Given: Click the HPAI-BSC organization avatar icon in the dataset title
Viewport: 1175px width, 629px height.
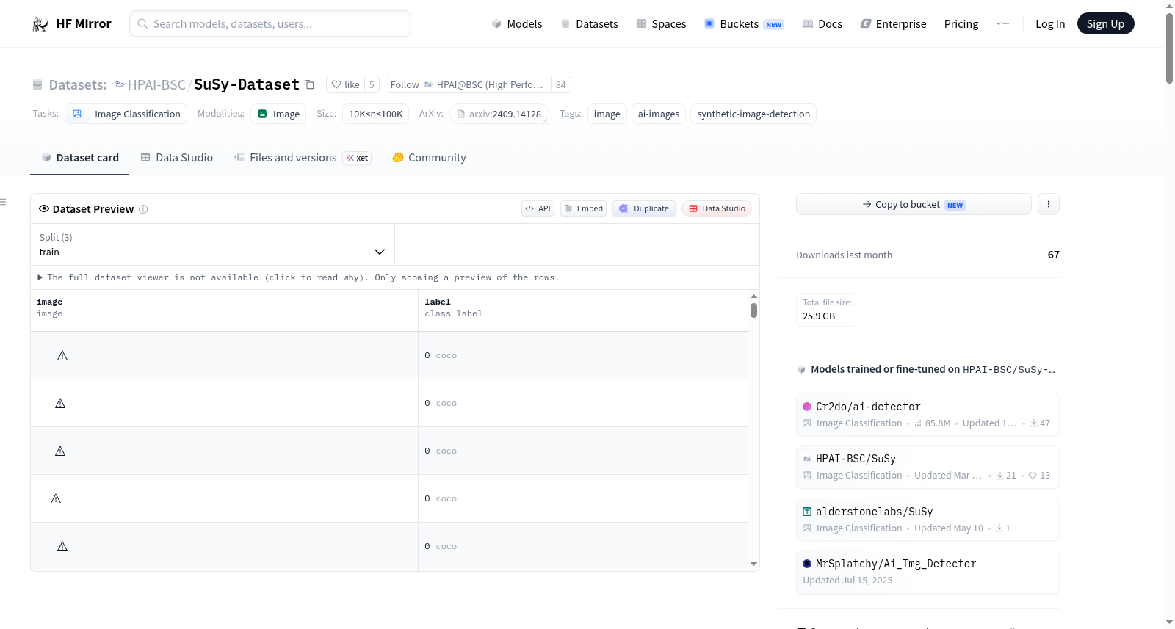Looking at the screenshot, I should 120,85.
